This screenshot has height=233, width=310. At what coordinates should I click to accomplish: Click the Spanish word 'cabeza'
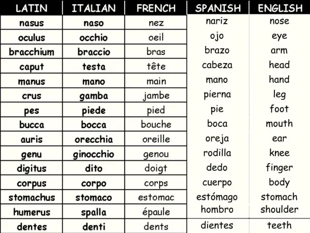217,65
